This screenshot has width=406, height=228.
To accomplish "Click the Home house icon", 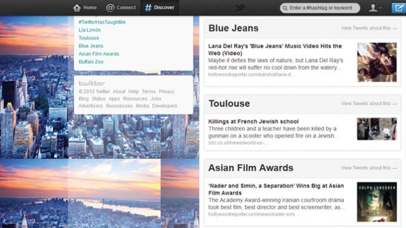I will pos(77,8).
